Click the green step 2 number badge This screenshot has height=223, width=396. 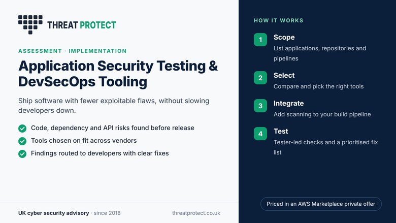point(260,78)
